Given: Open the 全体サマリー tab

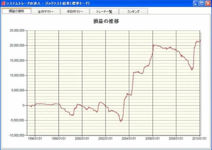Looking at the screenshot, I should point(46,12).
